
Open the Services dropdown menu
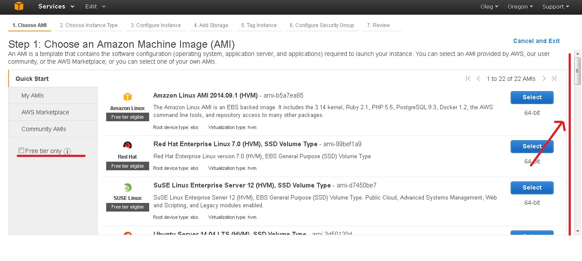56,6
